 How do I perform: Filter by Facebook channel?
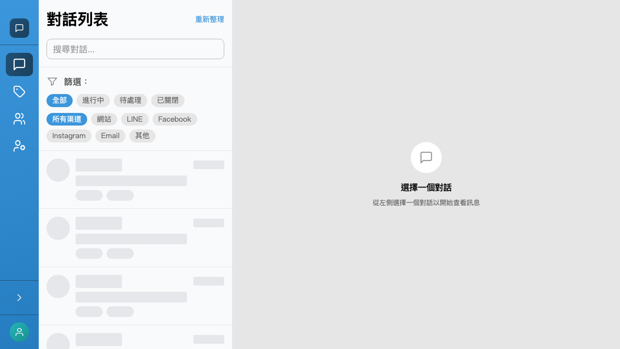pyautogui.click(x=174, y=119)
